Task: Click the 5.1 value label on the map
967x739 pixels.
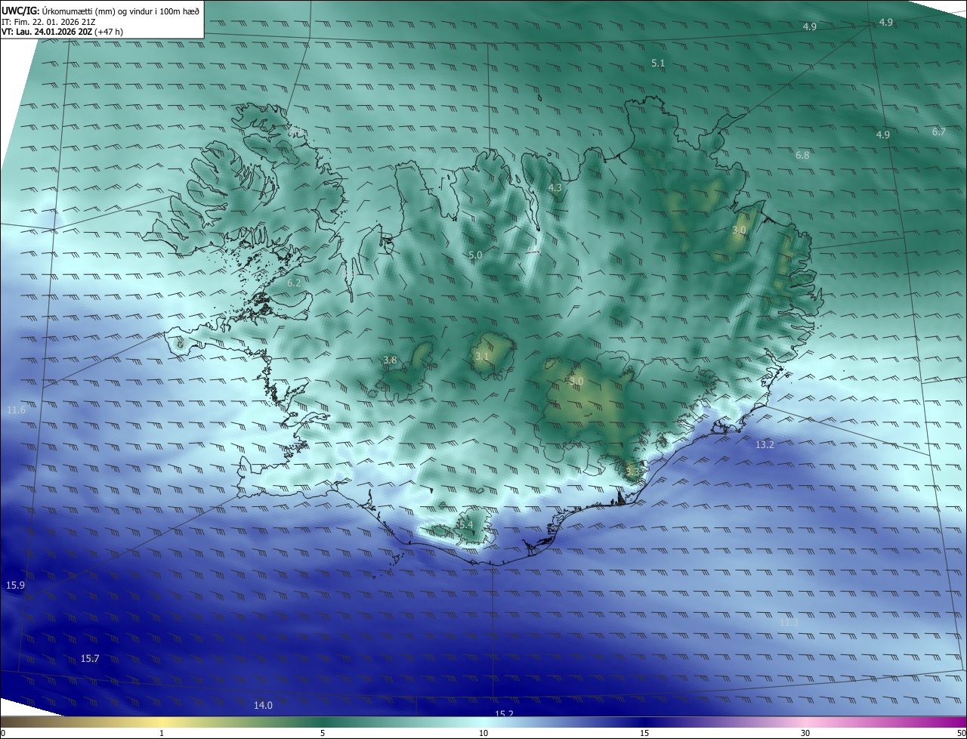Action: (x=658, y=63)
